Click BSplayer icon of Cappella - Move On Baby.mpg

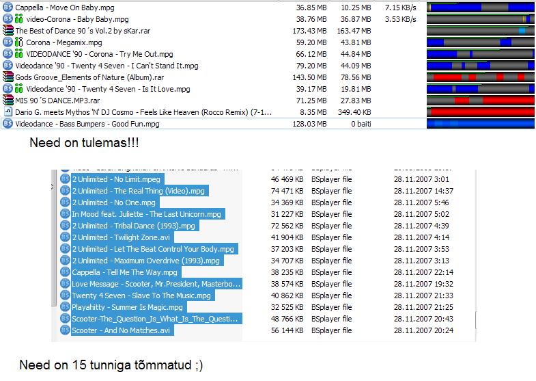point(8,8)
